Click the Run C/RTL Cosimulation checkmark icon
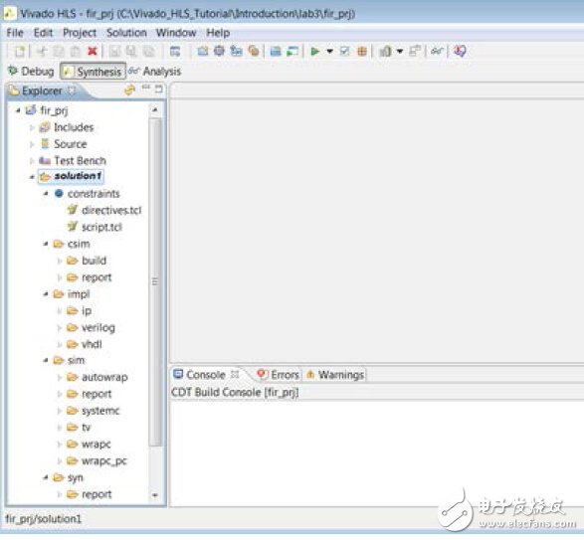This screenshot has width=584, height=540. (x=345, y=51)
